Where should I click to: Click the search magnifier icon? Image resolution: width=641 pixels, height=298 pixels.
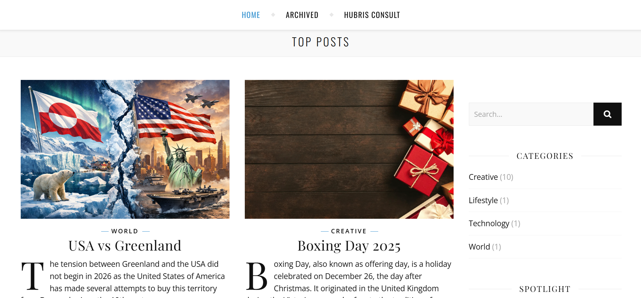[607, 114]
